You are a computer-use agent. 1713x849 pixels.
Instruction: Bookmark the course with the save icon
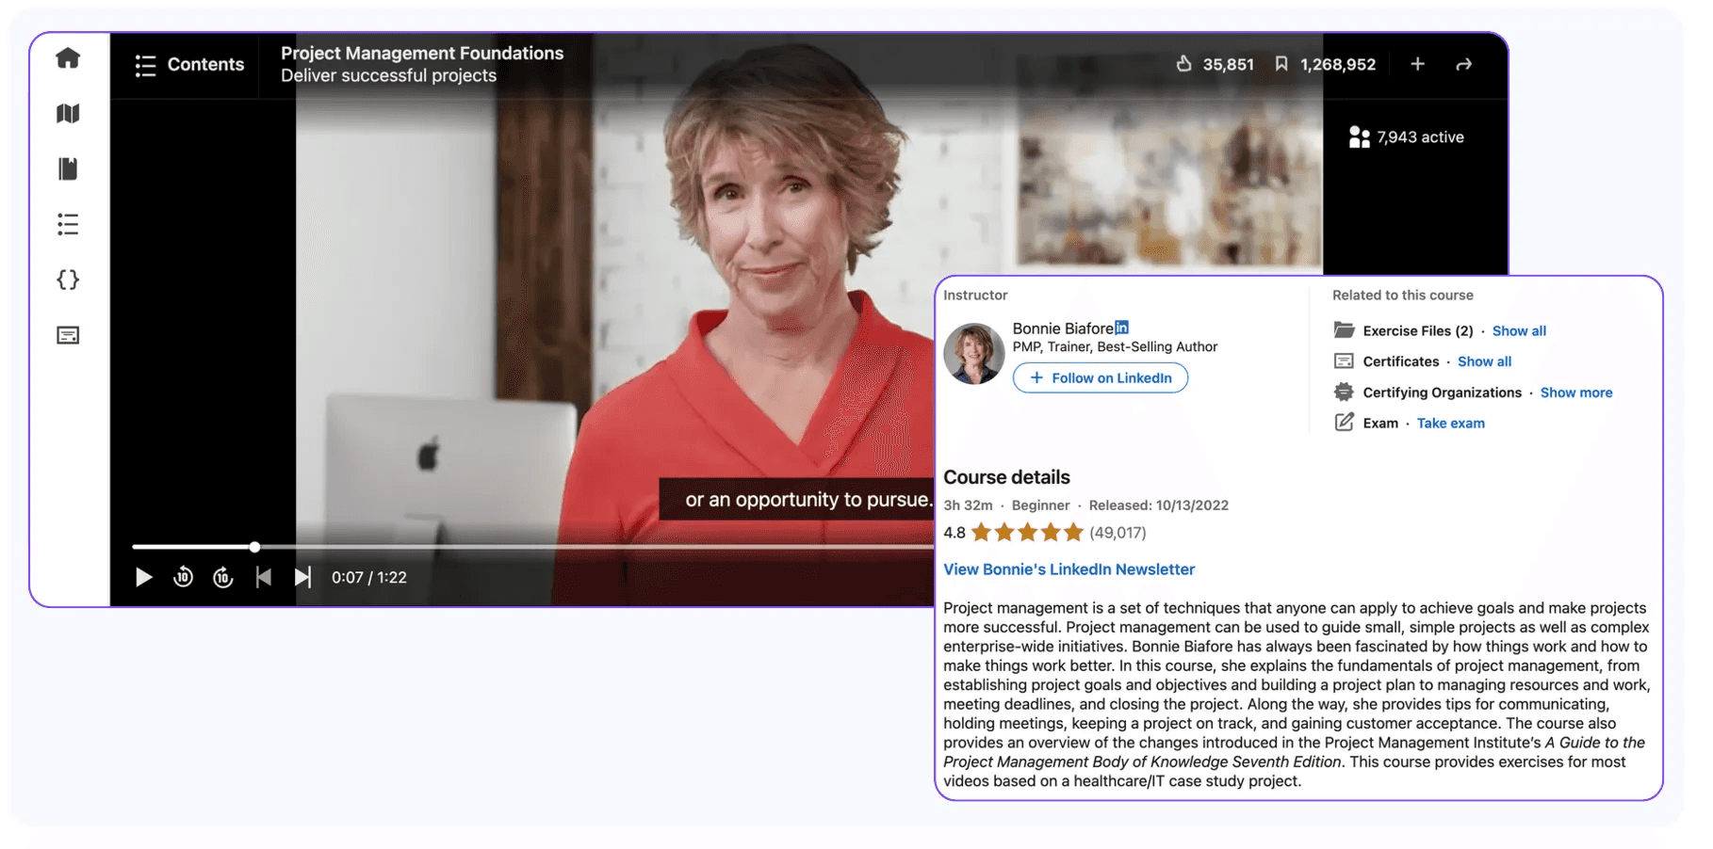coord(1281,64)
